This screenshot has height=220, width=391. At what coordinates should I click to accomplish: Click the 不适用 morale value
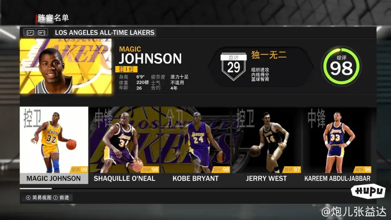tap(177, 82)
